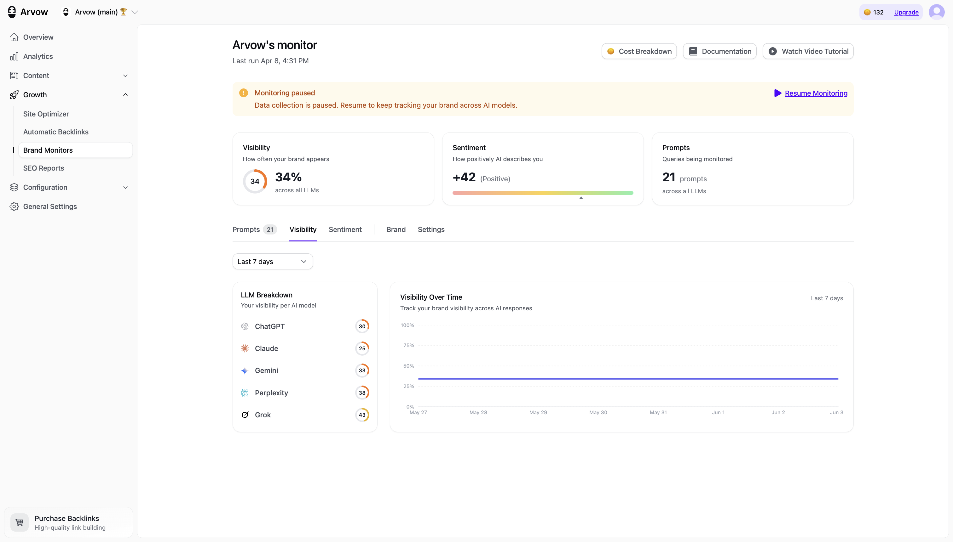This screenshot has width=953, height=542.
Task: Expand the Configuration section chevron
Action: pyautogui.click(x=125, y=188)
